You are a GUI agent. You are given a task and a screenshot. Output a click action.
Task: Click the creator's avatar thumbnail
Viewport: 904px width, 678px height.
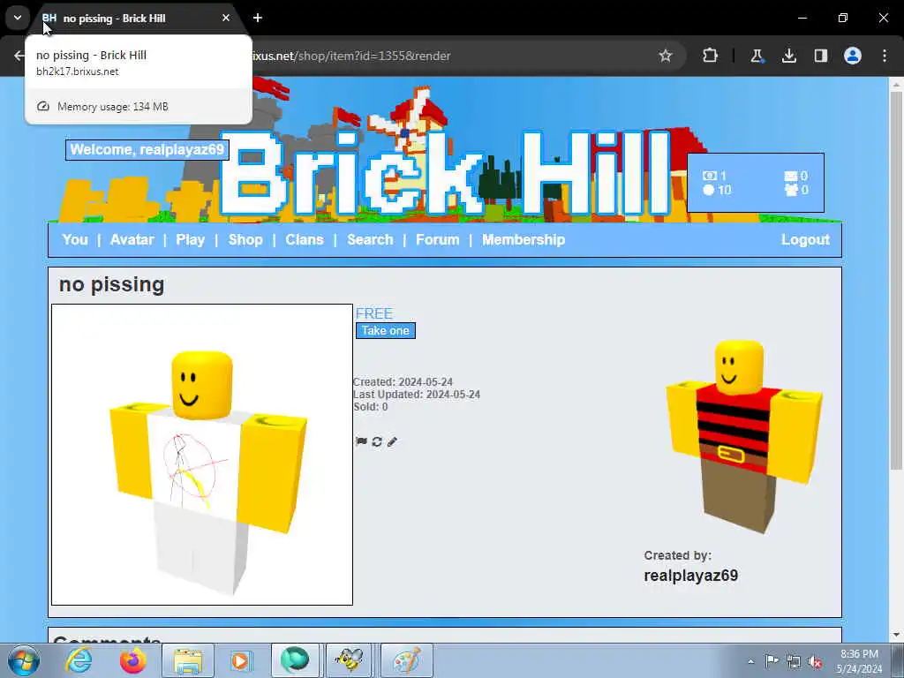pyautogui.click(x=743, y=436)
